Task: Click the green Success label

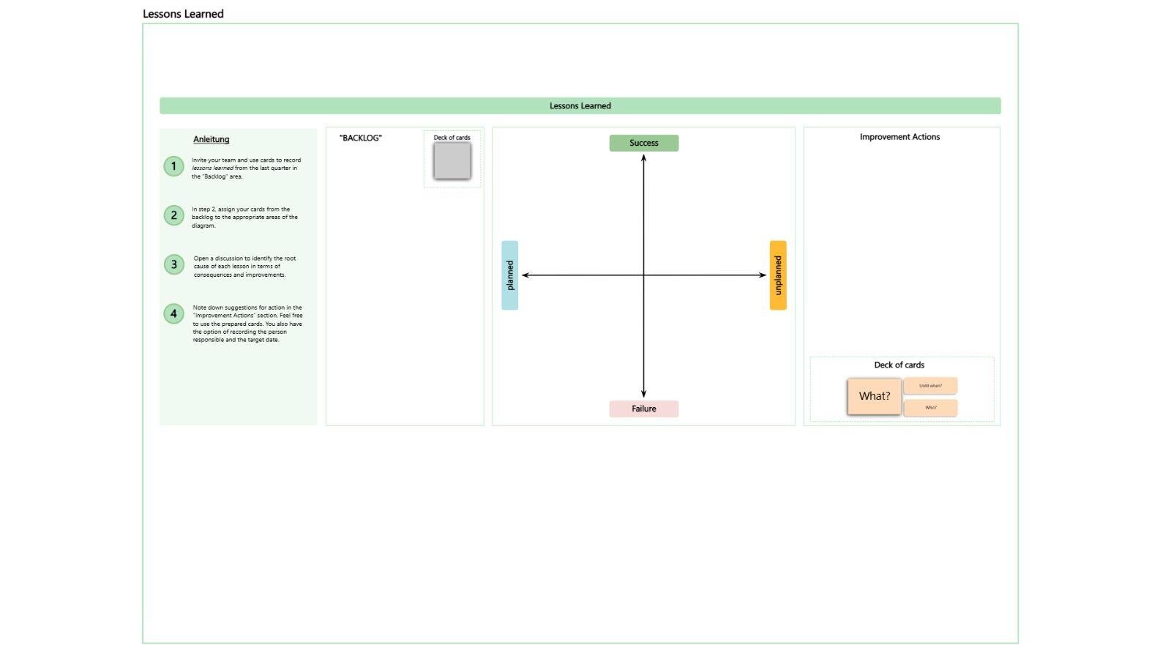Action: pyautogui.click(x=643, y=144)
